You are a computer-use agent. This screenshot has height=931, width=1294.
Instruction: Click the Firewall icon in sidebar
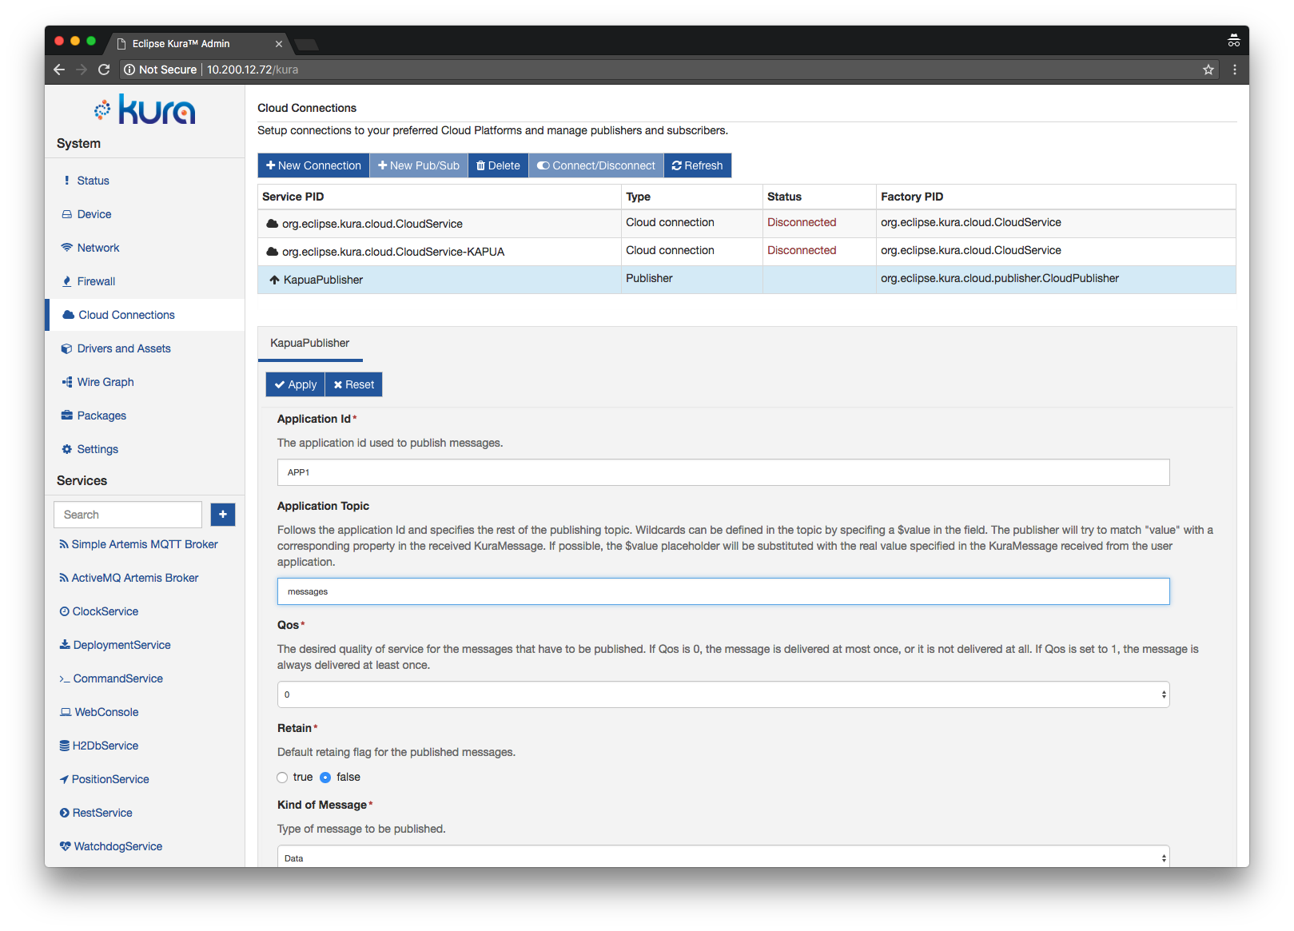[67, 281]
